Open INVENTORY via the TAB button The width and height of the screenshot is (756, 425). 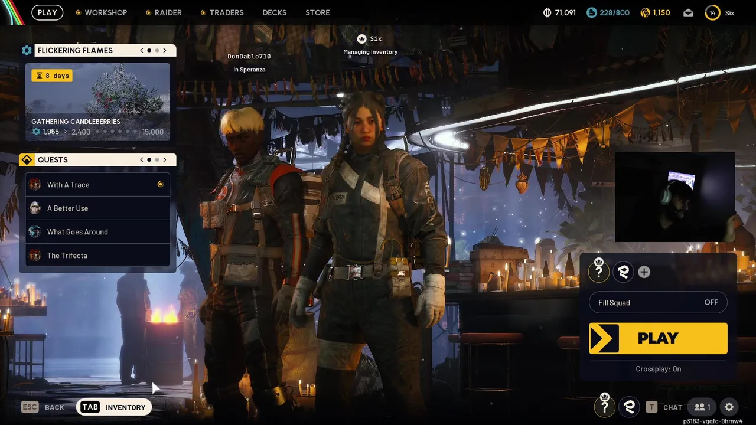[114, 407]
